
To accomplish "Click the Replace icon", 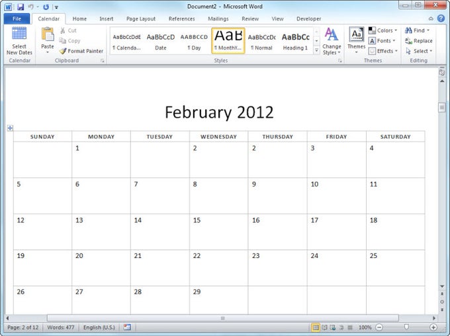I will click(x=408, y=41).
